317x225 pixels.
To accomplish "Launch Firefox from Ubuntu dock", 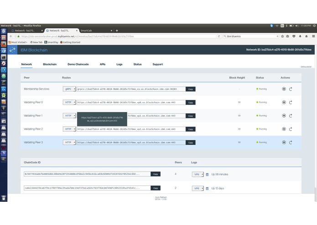I will click(4, 44).
